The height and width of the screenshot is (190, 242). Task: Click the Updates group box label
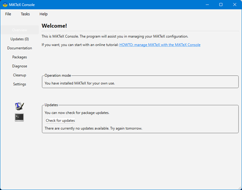tap(51, 105)
